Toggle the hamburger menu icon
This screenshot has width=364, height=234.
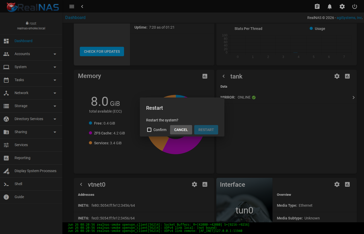72,6
